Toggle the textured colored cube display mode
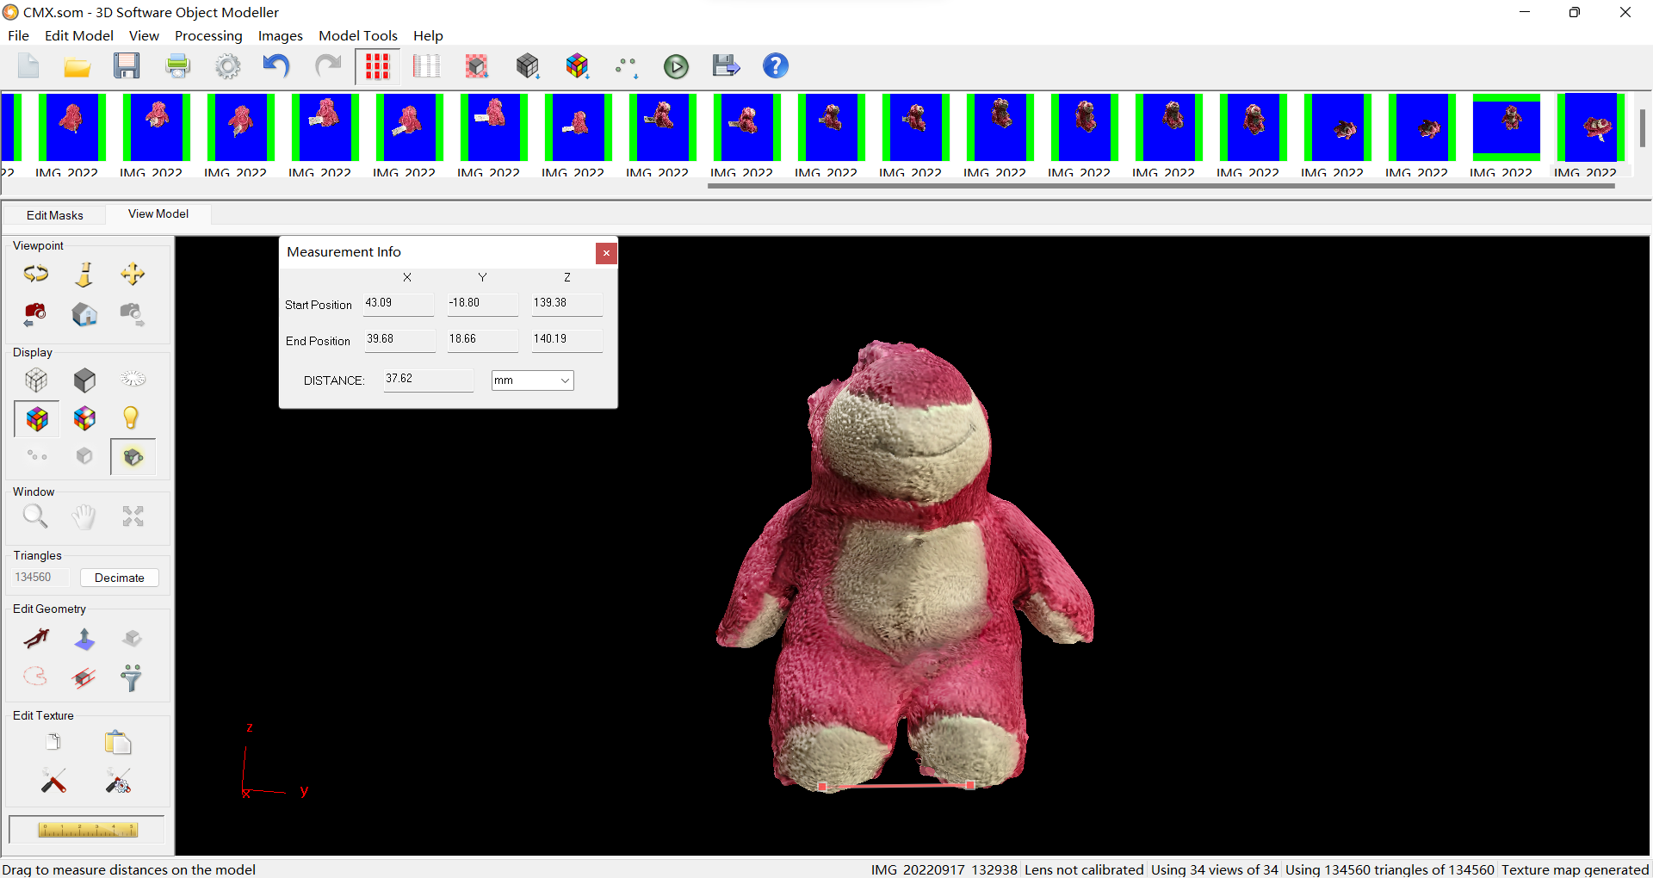The image size is (1653, 878). [x=37, y=419]
